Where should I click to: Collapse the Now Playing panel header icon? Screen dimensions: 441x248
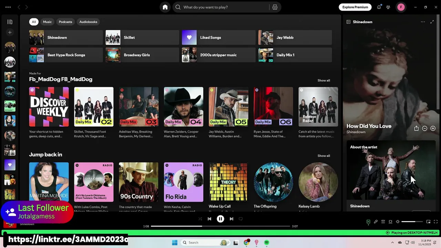click(348, 22)
